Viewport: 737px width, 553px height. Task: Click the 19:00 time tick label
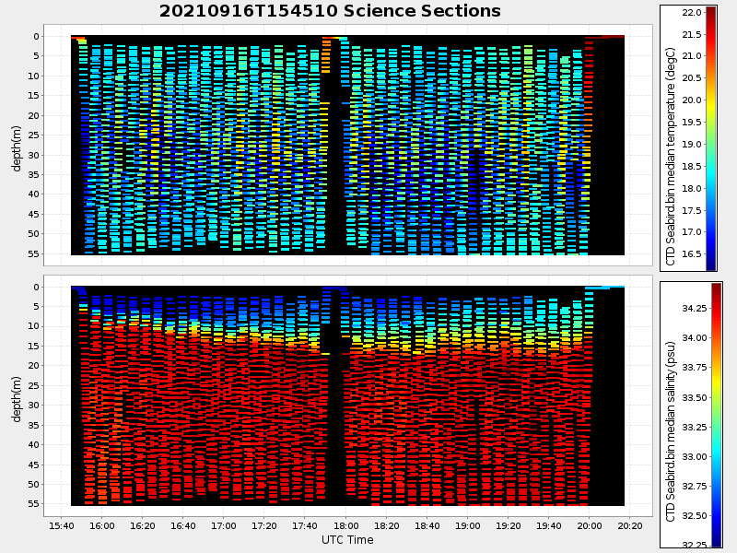tap(468, 525)
